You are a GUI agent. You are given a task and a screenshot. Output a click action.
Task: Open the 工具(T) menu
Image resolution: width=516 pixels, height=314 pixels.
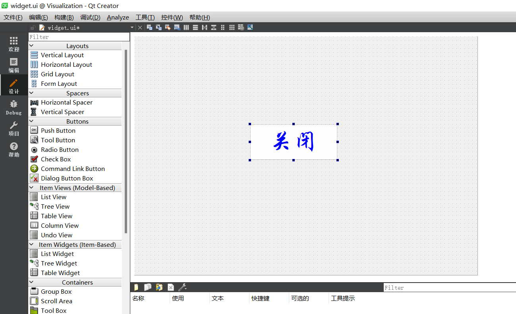(145, 17)
